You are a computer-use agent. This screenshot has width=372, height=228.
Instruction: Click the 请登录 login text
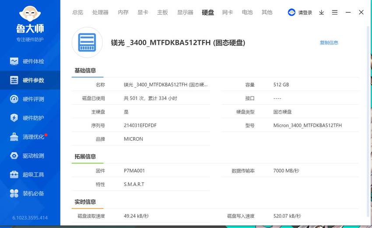point(305,13)
